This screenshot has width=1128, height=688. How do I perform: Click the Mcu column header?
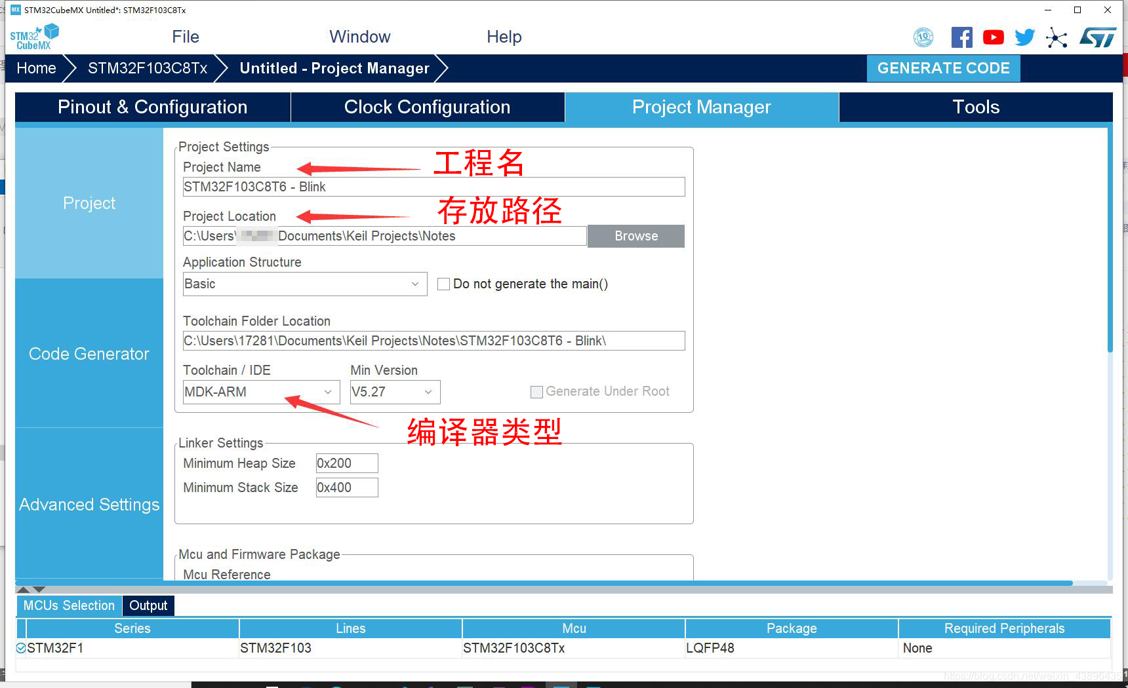click(x=574, y=628)
